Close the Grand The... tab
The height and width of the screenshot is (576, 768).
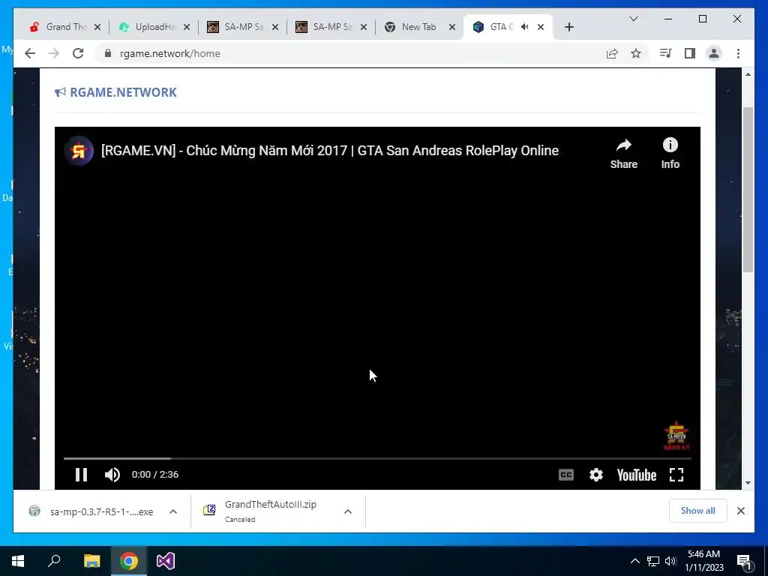tap(97, 27)
